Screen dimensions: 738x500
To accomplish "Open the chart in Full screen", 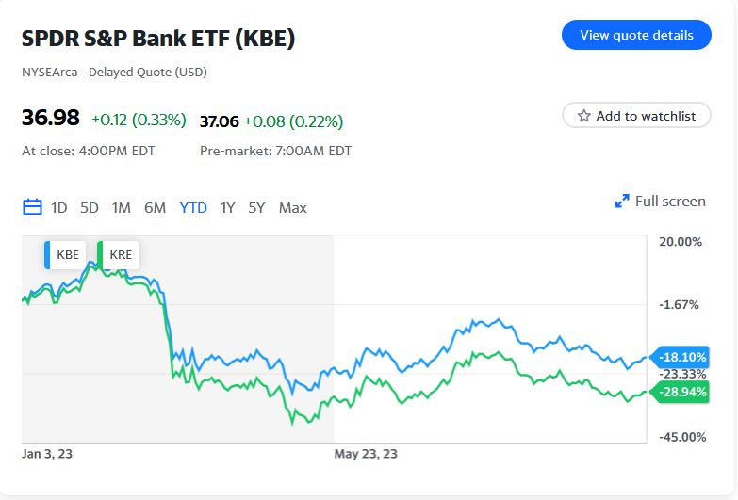I will coord(669,202).
